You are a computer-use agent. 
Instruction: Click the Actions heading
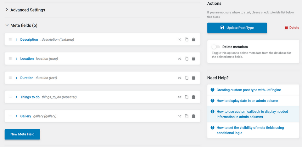pos(214,3)
